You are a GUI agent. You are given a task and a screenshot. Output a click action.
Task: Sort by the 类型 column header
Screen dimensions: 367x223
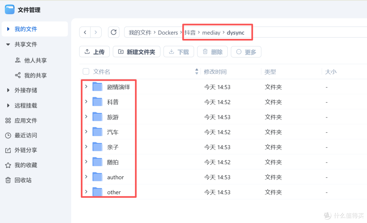pos(270,72)
